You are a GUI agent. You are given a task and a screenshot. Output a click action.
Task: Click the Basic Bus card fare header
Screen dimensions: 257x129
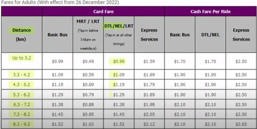(x=57, y=35)
